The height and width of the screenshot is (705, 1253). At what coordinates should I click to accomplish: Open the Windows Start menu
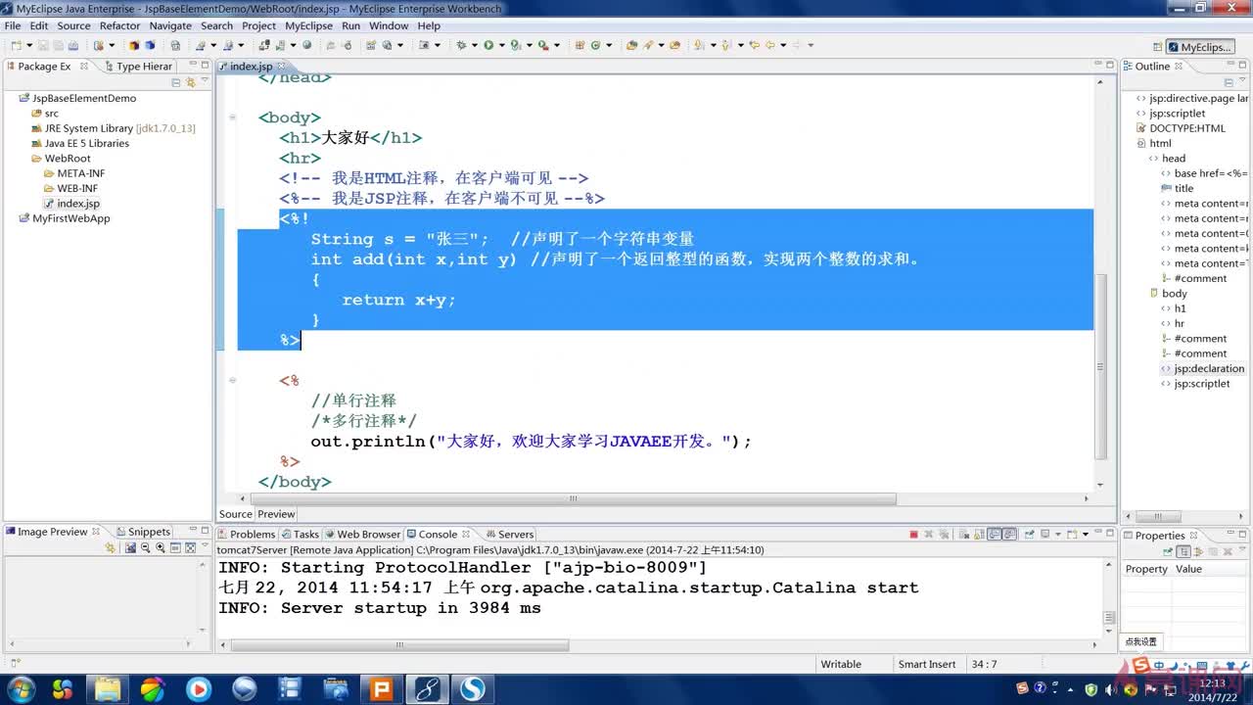[20, 689]
